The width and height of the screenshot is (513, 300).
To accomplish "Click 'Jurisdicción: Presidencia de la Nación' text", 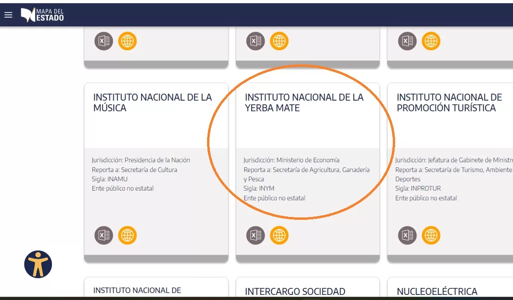I will click(x=141, y=160).
